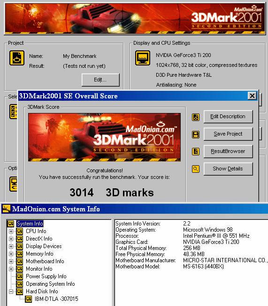The height and width of the screenshot is (306, 268).
Task: Expand the Display Devices node
Action: (x=11, y=246)
